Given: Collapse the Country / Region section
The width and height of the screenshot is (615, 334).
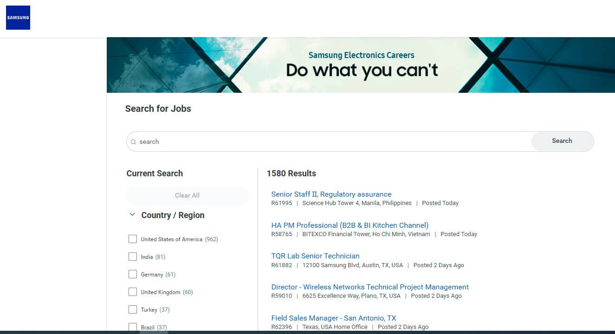Looking at the screenshot, I should coord(131,215).
